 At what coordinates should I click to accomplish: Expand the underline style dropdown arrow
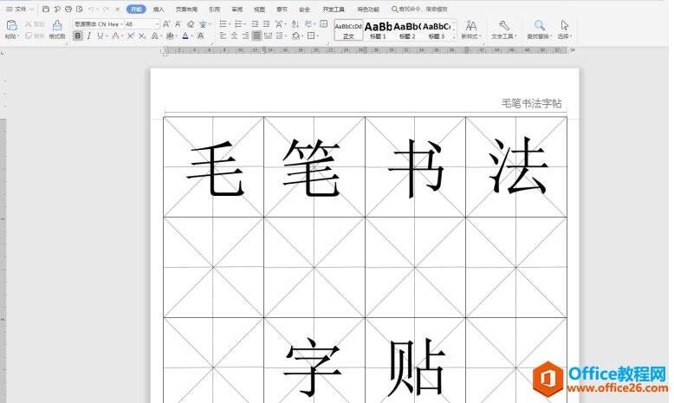coord(107,36)
